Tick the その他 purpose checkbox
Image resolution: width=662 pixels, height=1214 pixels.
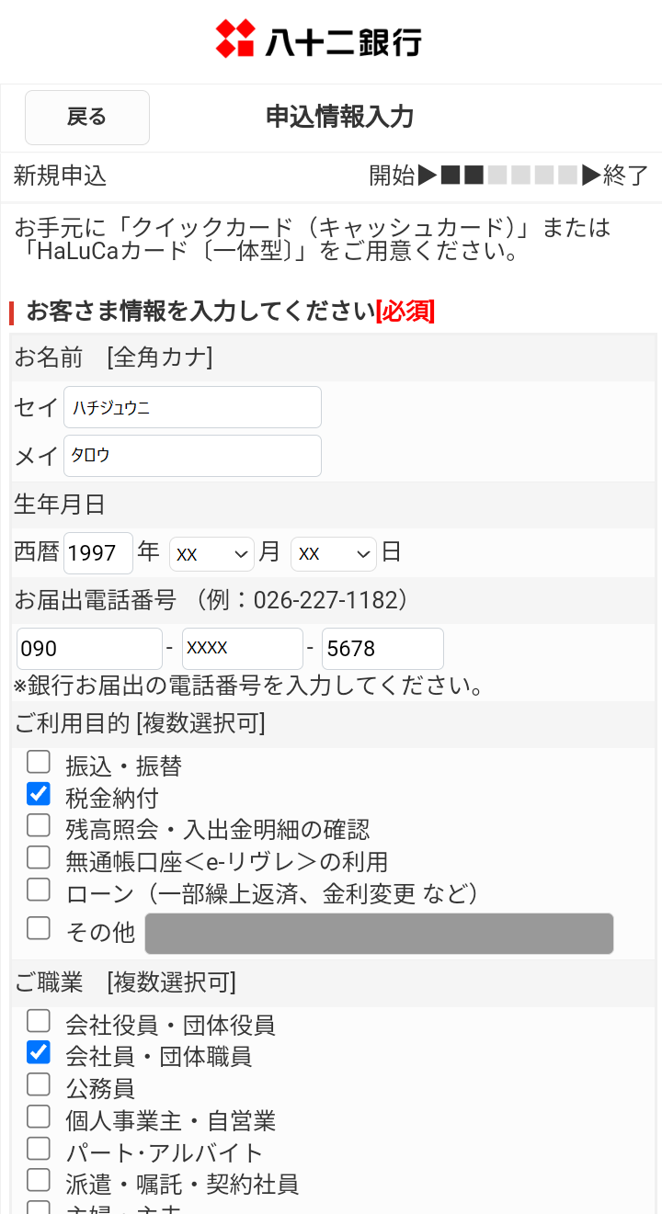(x=39, y=929)
